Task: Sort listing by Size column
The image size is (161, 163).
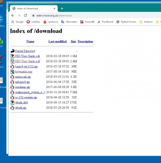Action: click(x=73, y=42)
